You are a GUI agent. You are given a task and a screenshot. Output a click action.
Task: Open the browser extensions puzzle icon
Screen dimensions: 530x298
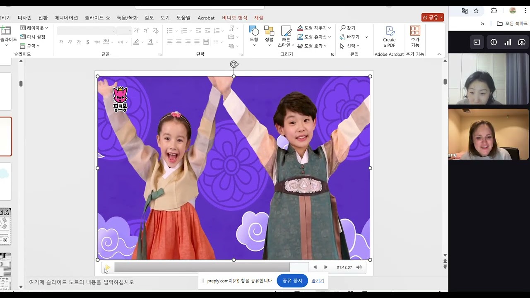click(x=494, y=11)
